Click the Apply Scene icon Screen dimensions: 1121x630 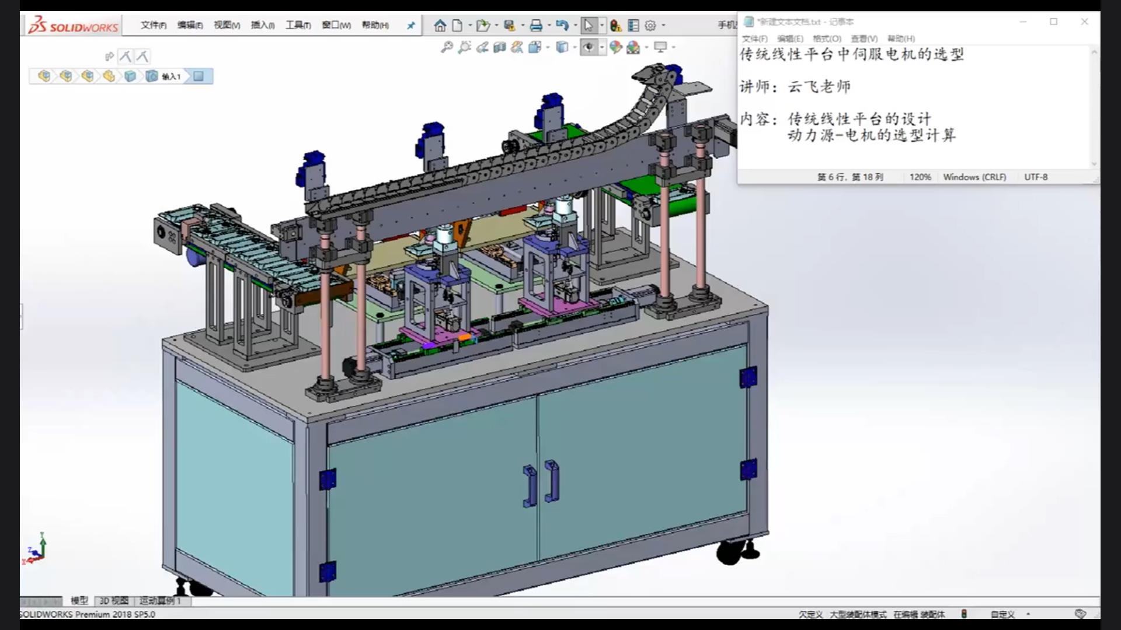(x=633, y=47)
